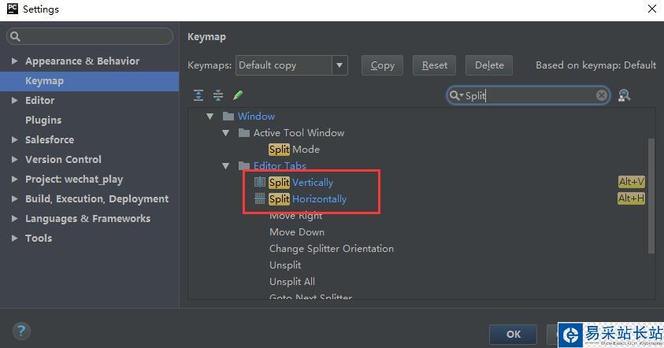
Task: Expand Project: wechat_play section
Action: pyautogui.click(x=14, y=179)
